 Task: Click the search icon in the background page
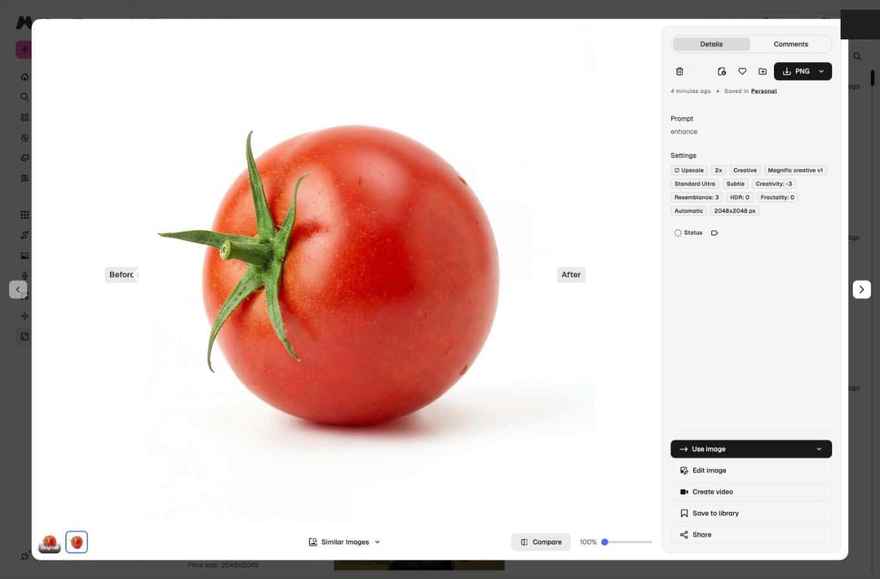[857, 57]
